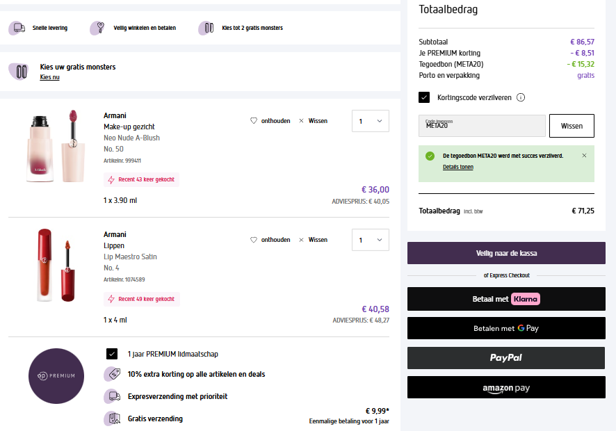
Task: Open quantity dropdown for Lip Maestro Satin
Action: tap(370, 240)
